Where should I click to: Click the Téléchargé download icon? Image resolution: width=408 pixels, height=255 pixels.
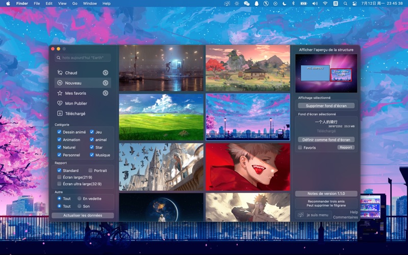point(60,113)
